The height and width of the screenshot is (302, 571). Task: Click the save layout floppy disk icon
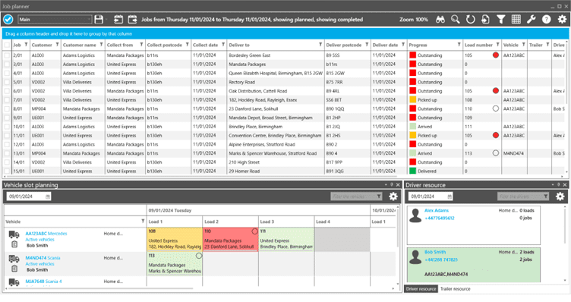(x=98, y=19)
